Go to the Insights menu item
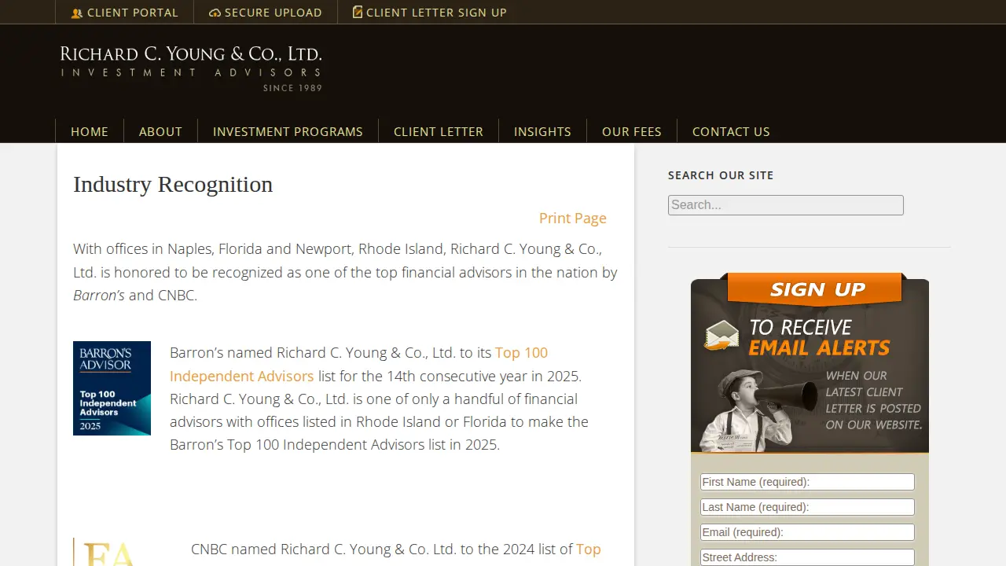The height and width of the screenshot is (566, 1006). (542, 131)
